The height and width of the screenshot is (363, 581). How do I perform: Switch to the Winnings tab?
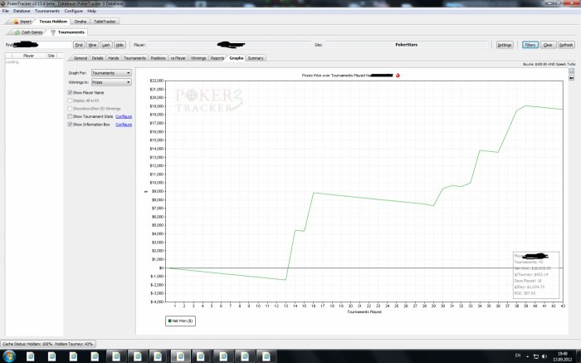tap(198, 58)
